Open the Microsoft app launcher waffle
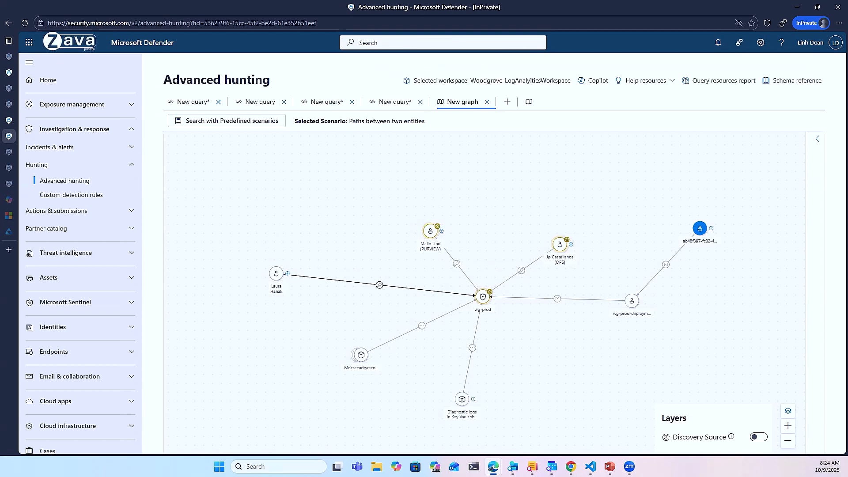The image size is (848, 477). [29, 42]
